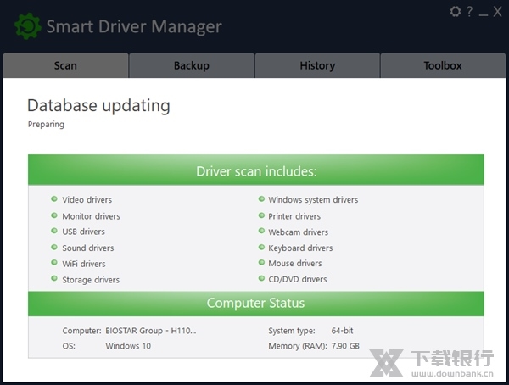Minimize the Smart Driver Manager window
This screenshot has height=385, width=509.
[484, 13]
